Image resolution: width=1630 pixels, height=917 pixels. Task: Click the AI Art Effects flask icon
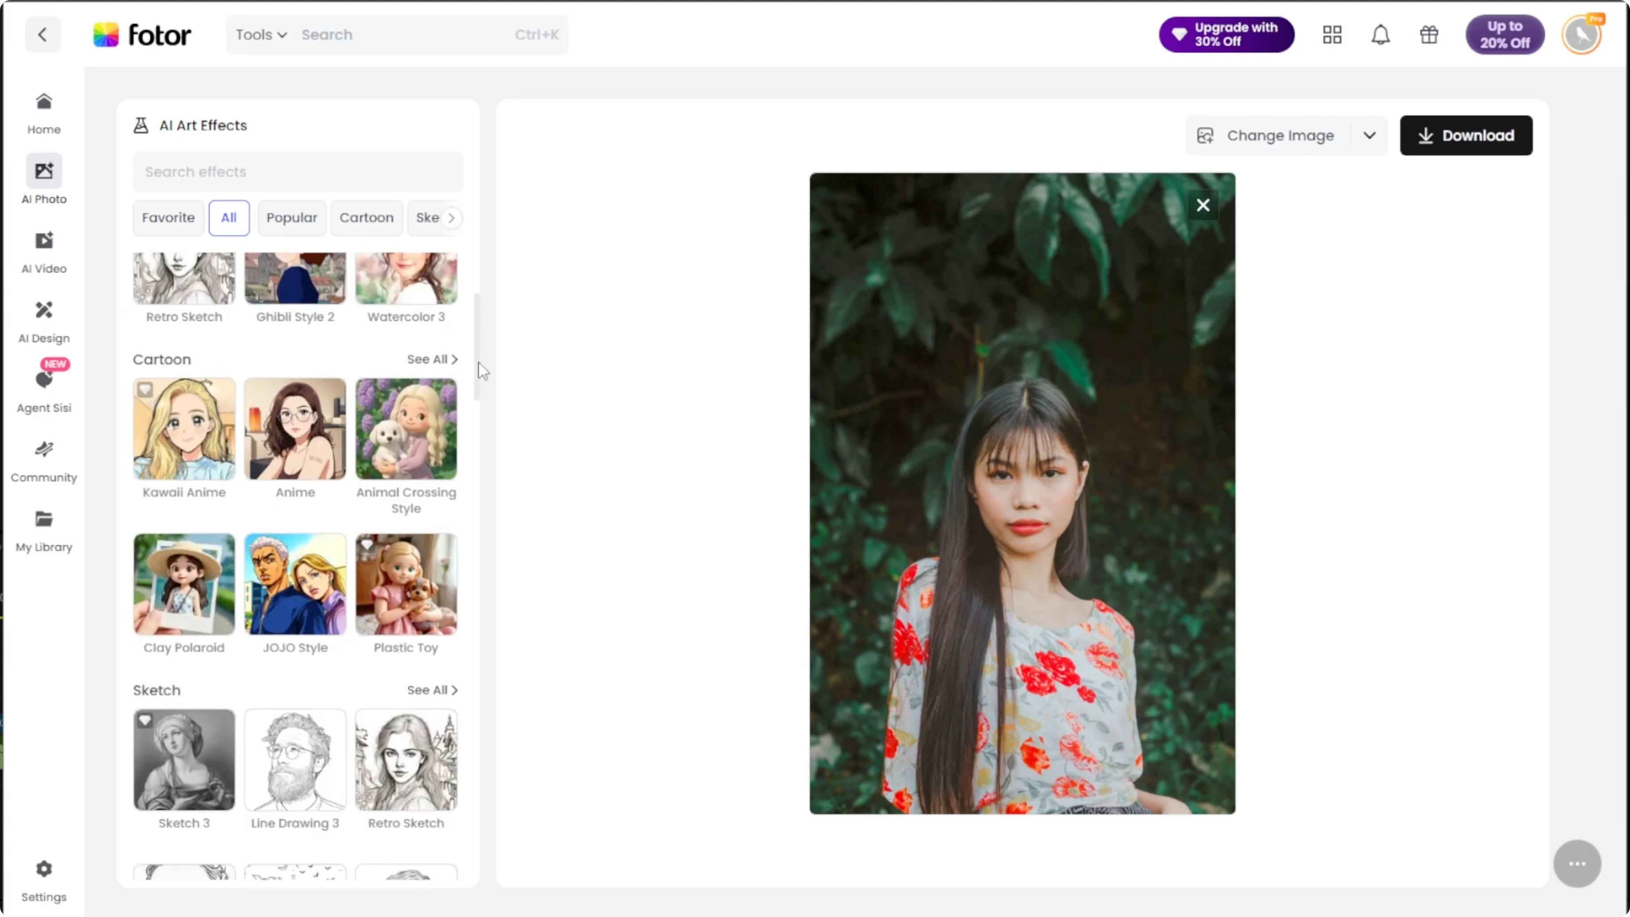point(140,125)
